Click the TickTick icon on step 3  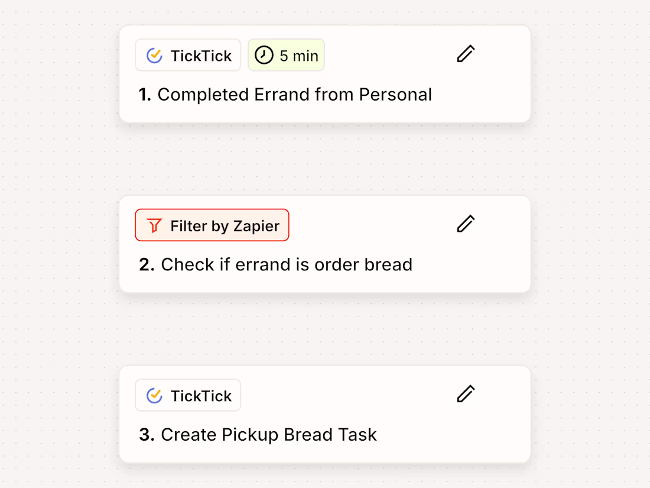coord(154,395)
